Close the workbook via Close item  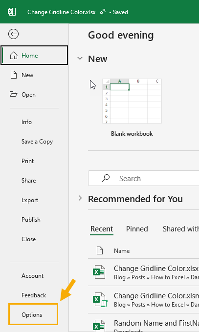click(29, 239)
